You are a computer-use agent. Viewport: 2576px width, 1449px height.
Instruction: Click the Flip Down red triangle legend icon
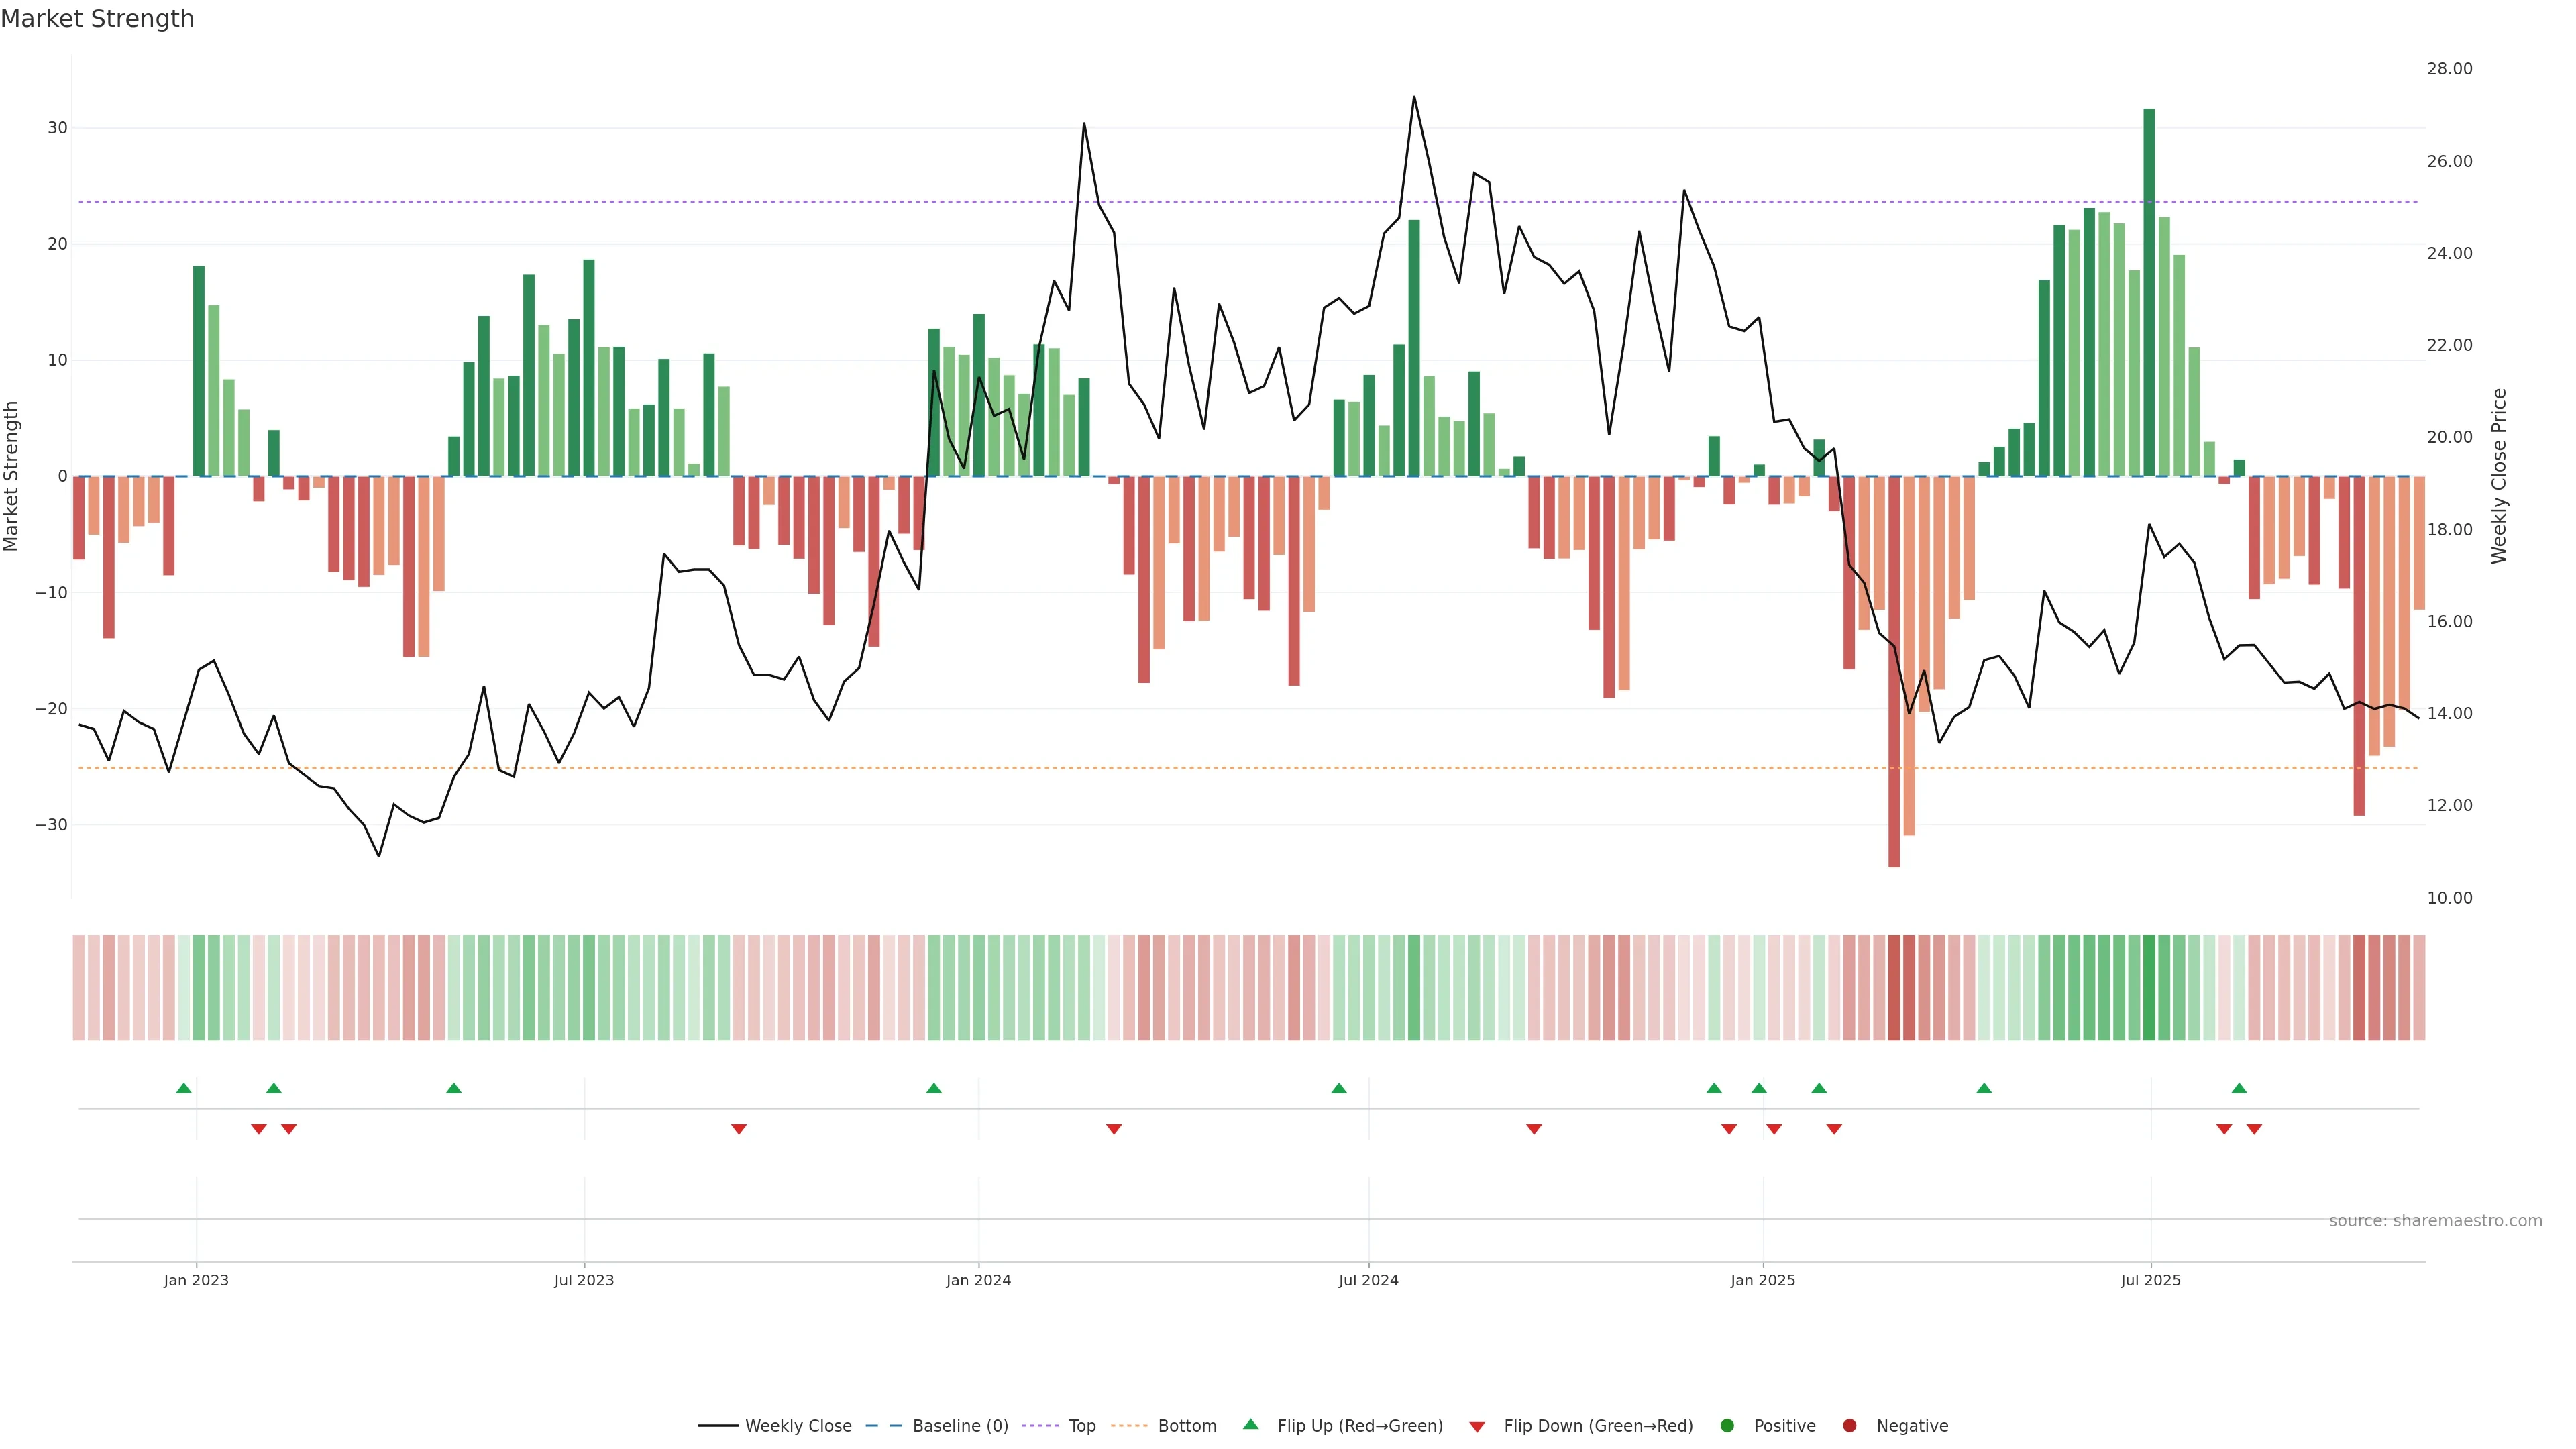click(1477, 1427)
